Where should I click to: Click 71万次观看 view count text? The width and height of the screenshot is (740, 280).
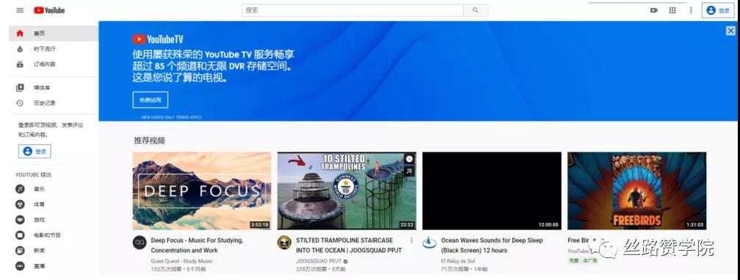454,269
